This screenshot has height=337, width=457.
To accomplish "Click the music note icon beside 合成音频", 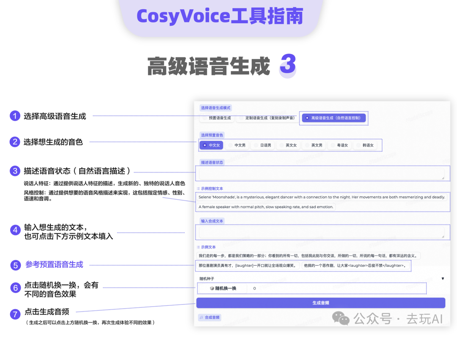I will (201, 318).
